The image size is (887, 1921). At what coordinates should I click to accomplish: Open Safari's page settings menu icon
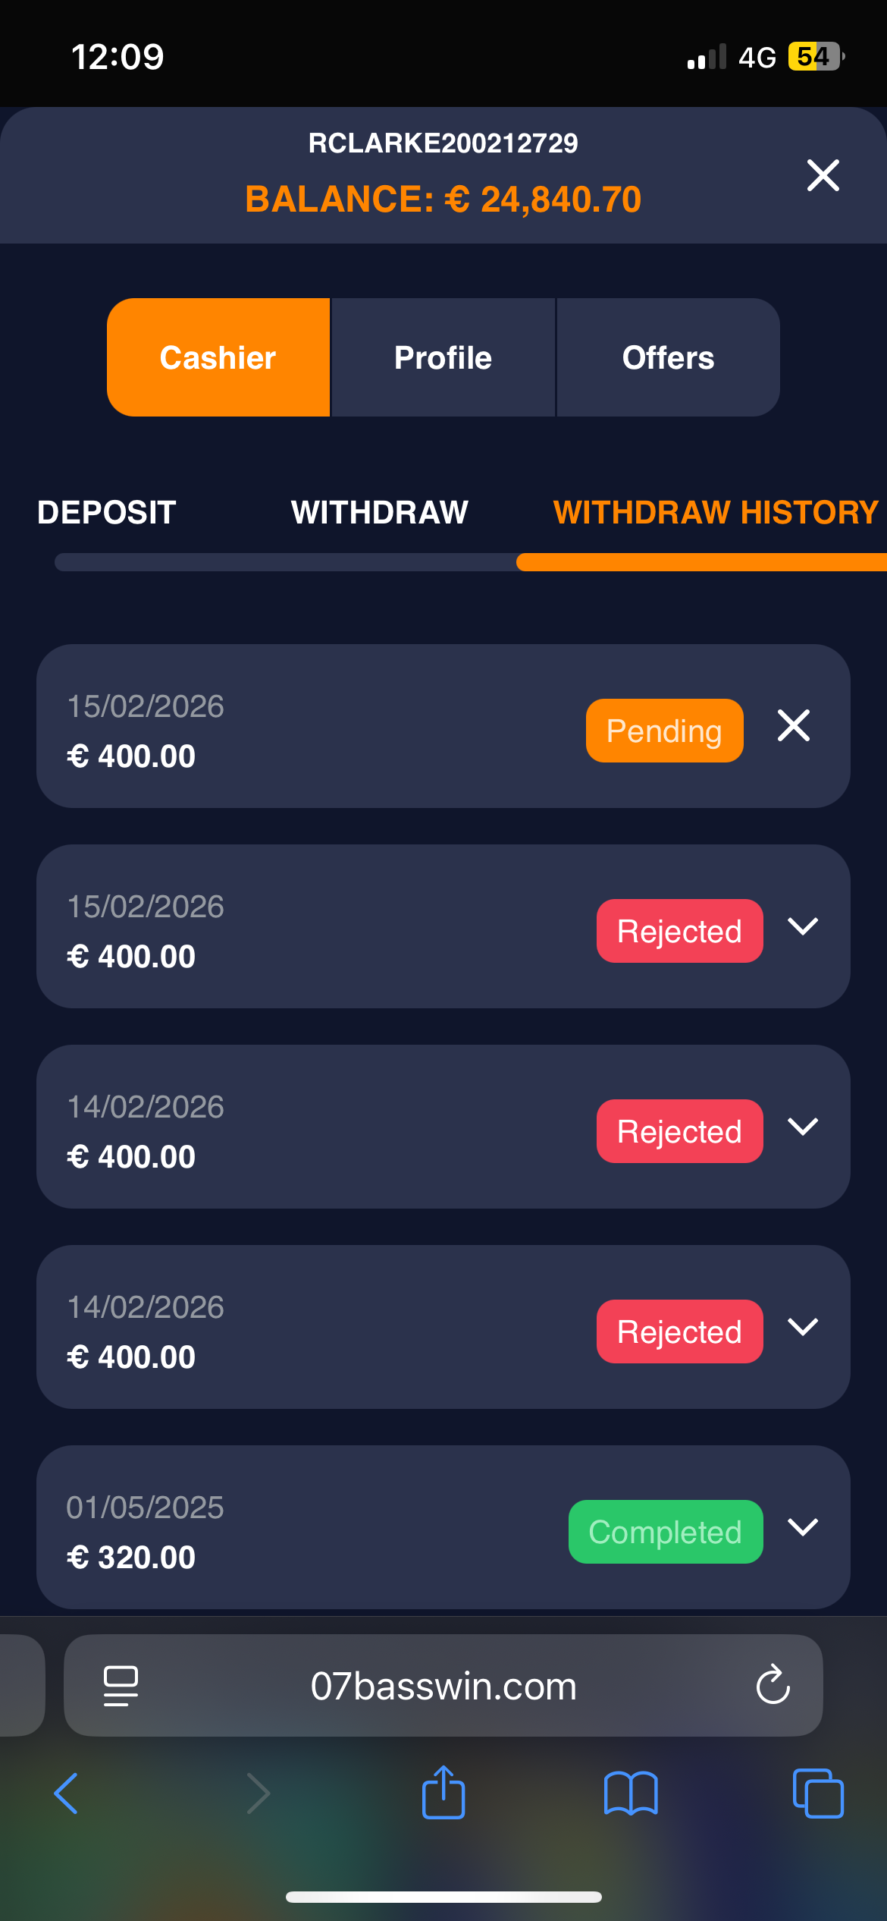pyautogui.click(x=121, y=1685)
